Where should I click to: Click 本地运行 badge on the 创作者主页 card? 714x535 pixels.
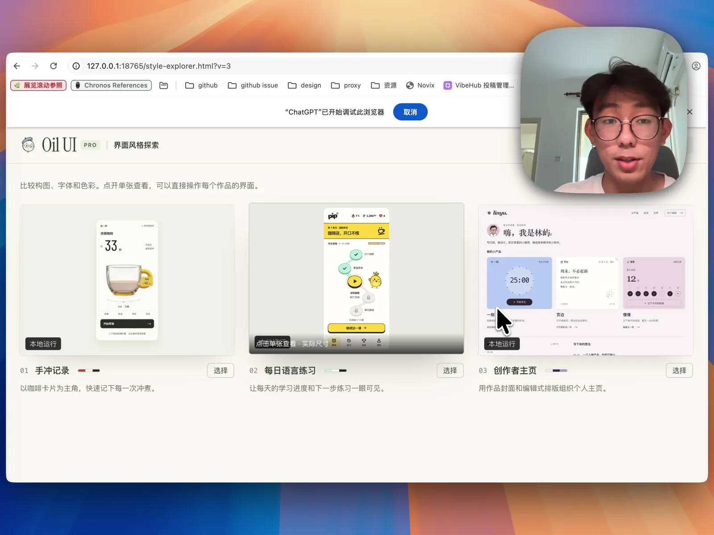click(502, 344)
